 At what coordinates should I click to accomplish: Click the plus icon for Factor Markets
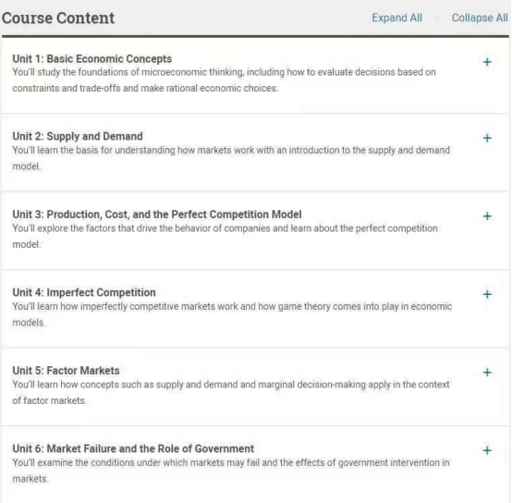tap(487, 373)
